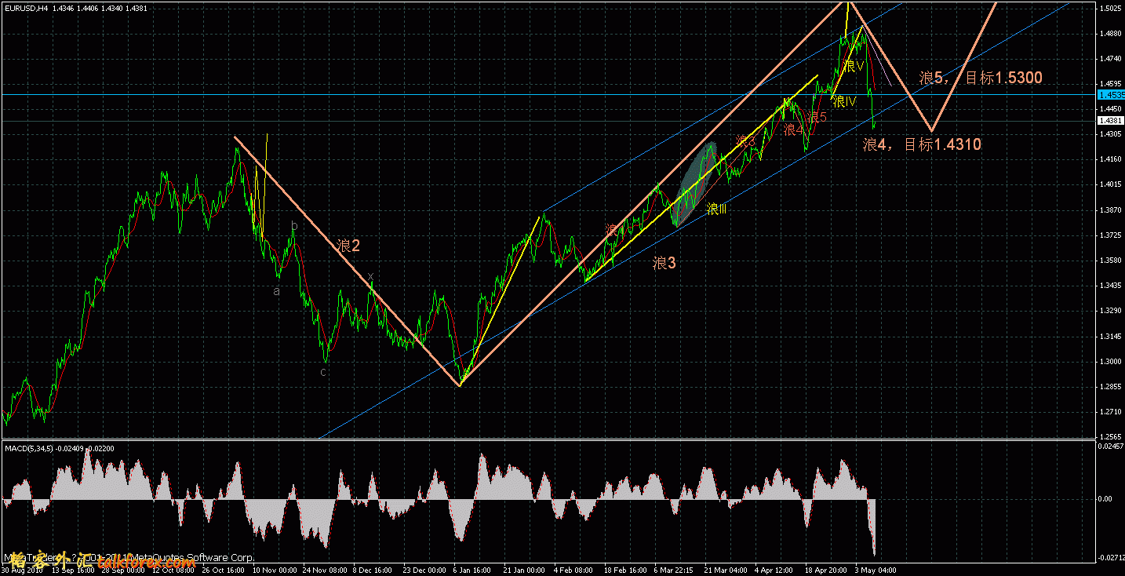
Task: Click '28 Sep 00:00' on the time axis
Action: pyautogui.click(x=122, y=571)
